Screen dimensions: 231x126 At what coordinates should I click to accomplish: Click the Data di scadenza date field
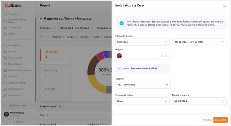tap(199, 101)
